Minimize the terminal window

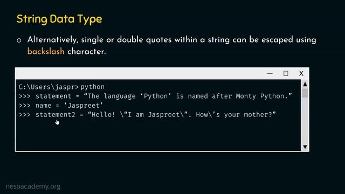coord(270,73)
